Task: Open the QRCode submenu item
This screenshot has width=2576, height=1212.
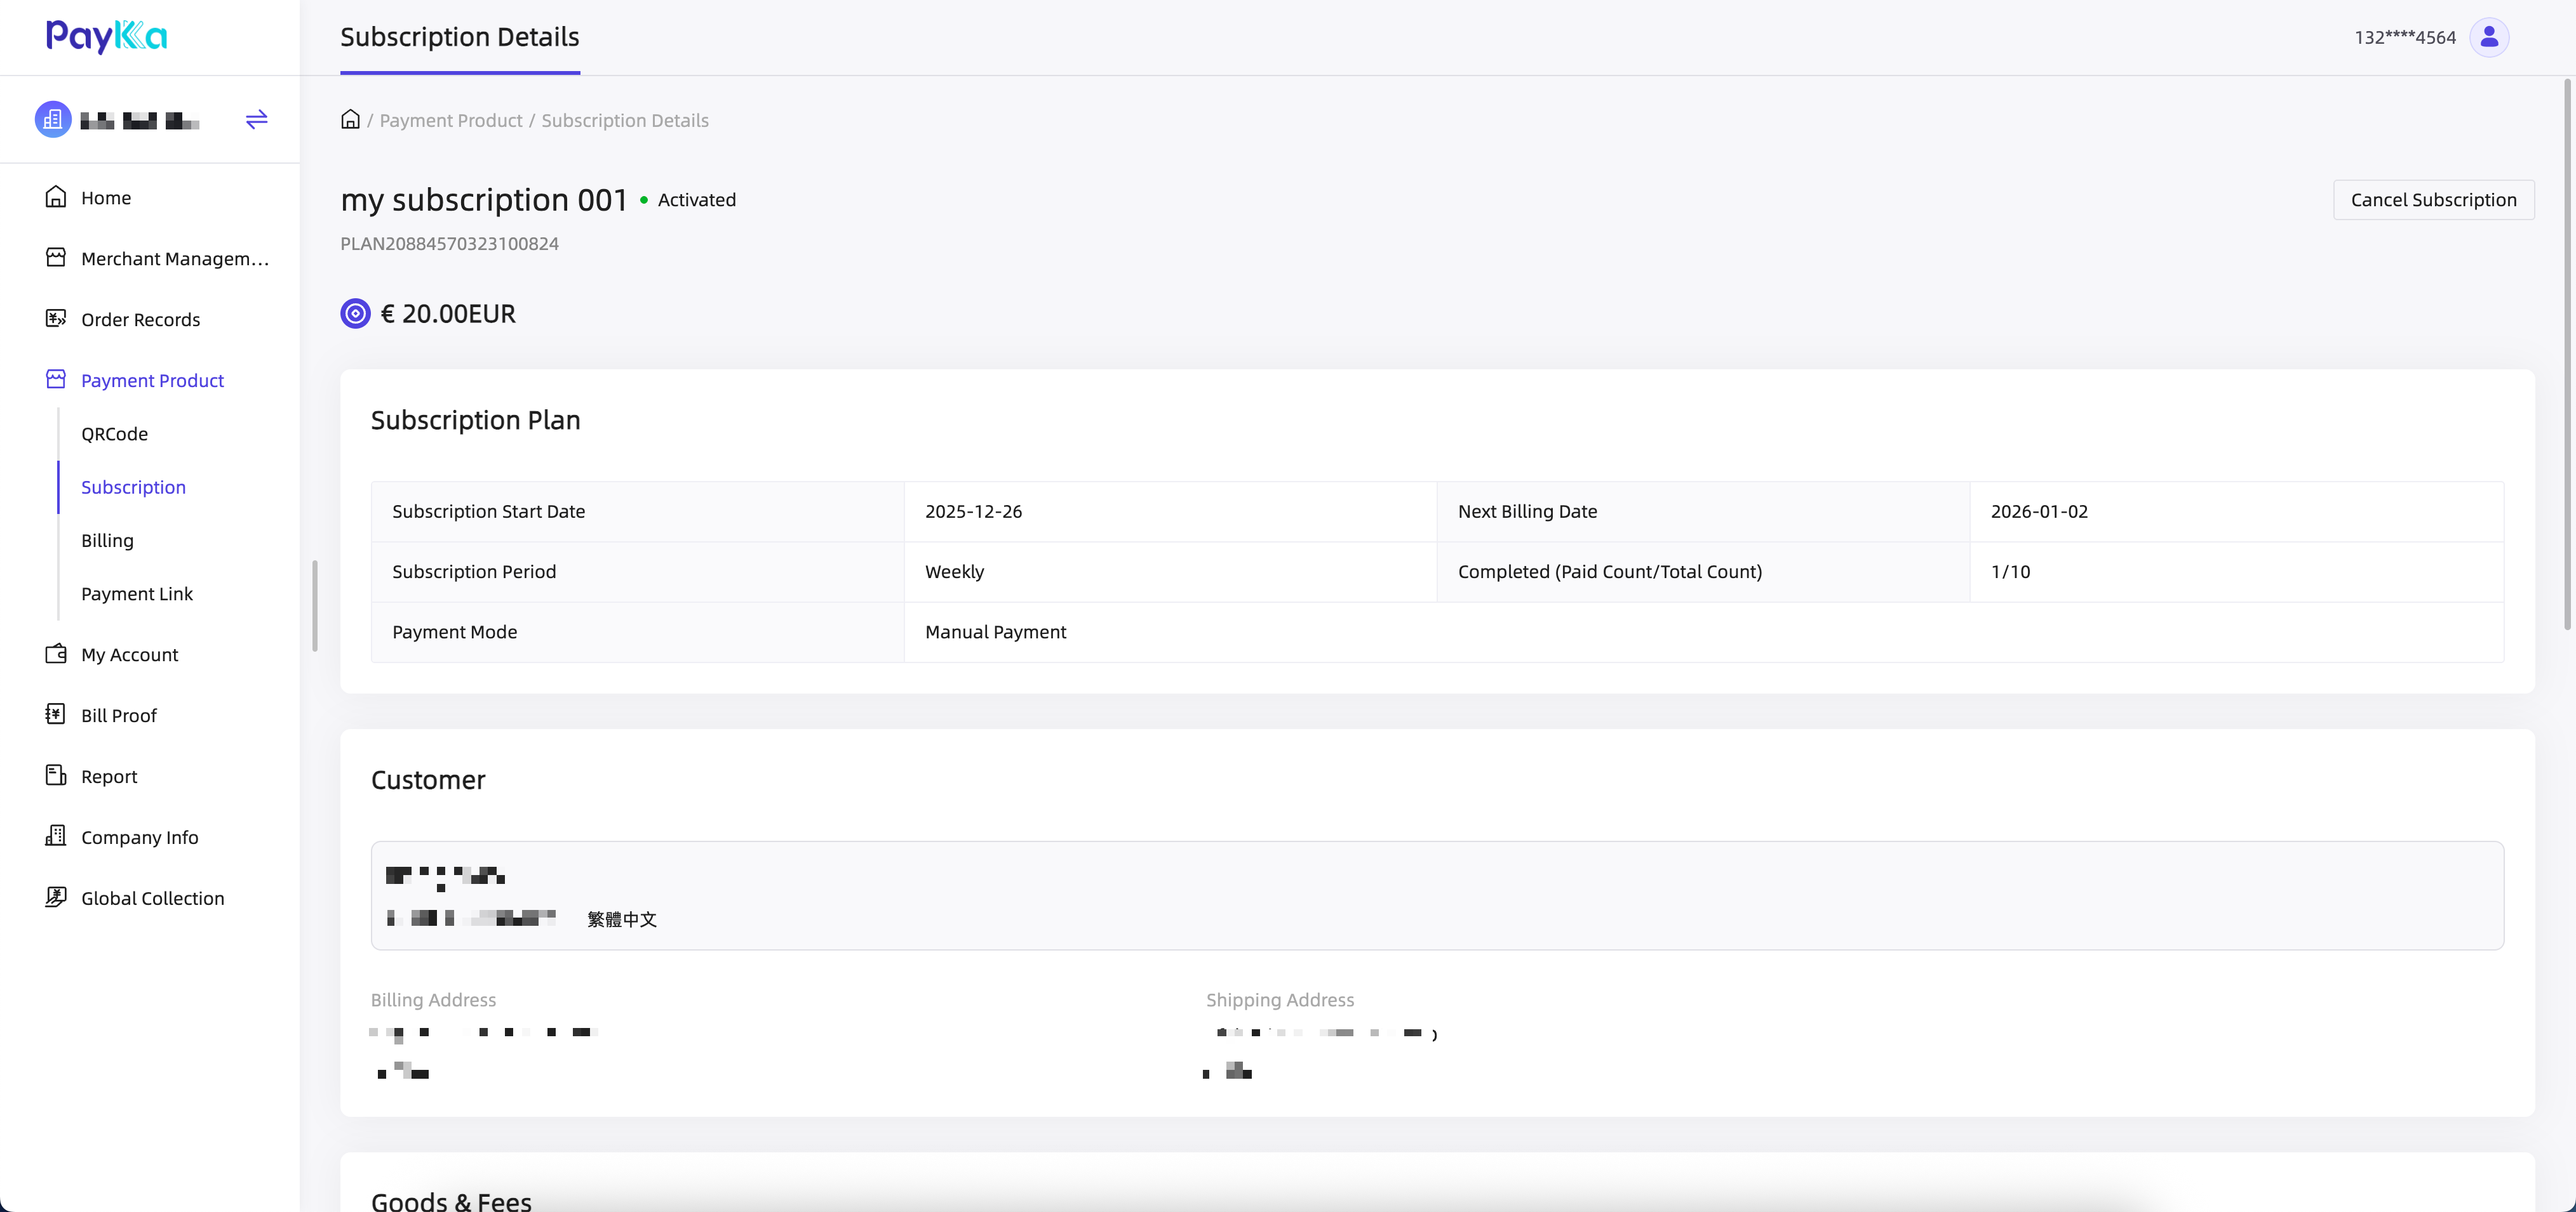Action: 114,433
